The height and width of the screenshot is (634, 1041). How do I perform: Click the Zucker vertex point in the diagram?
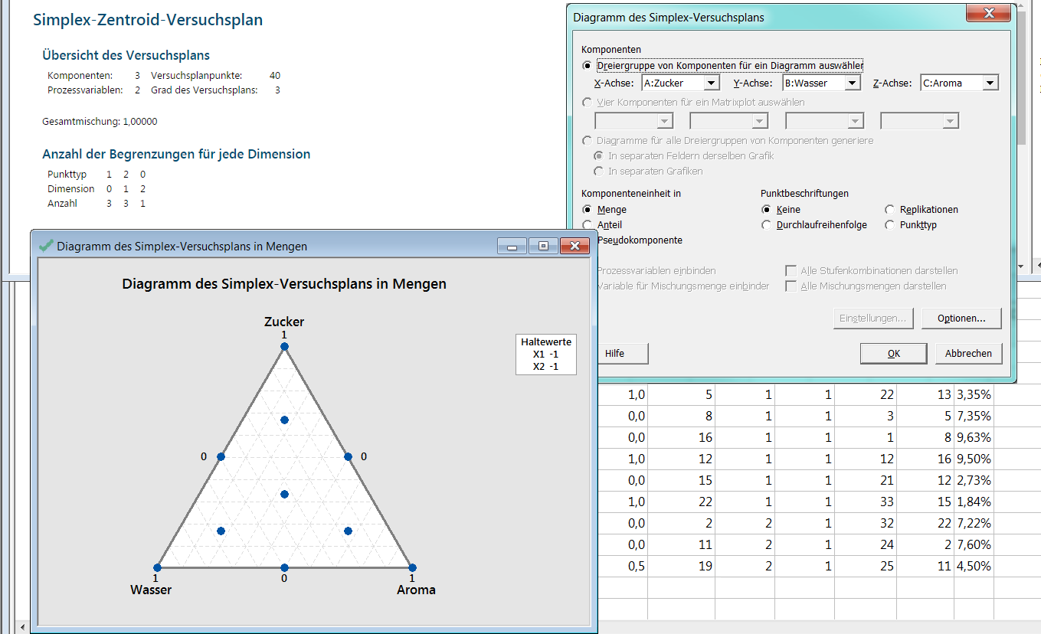[284, 347]
